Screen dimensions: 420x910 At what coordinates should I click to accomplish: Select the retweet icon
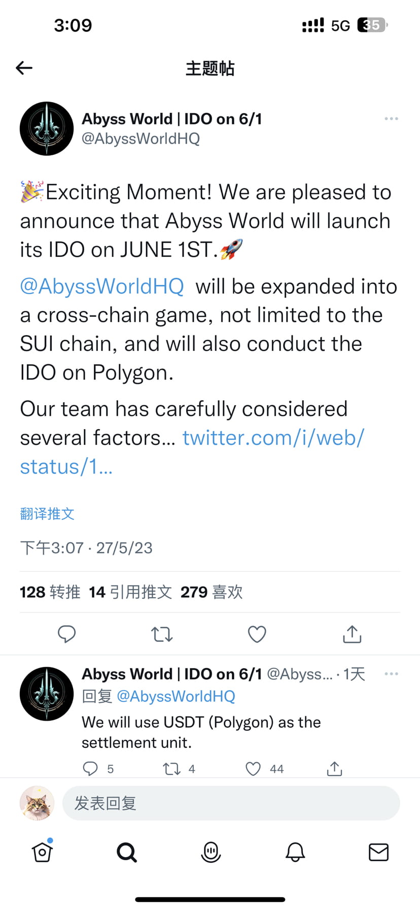162,634
